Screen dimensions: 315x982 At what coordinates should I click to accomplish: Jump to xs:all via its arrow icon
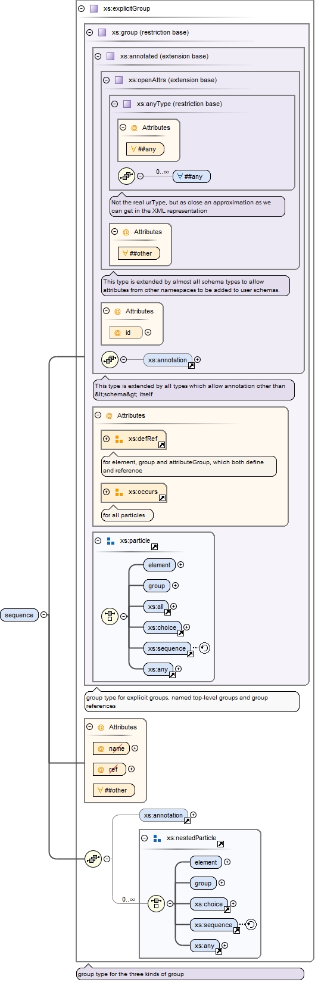(167, 612)
